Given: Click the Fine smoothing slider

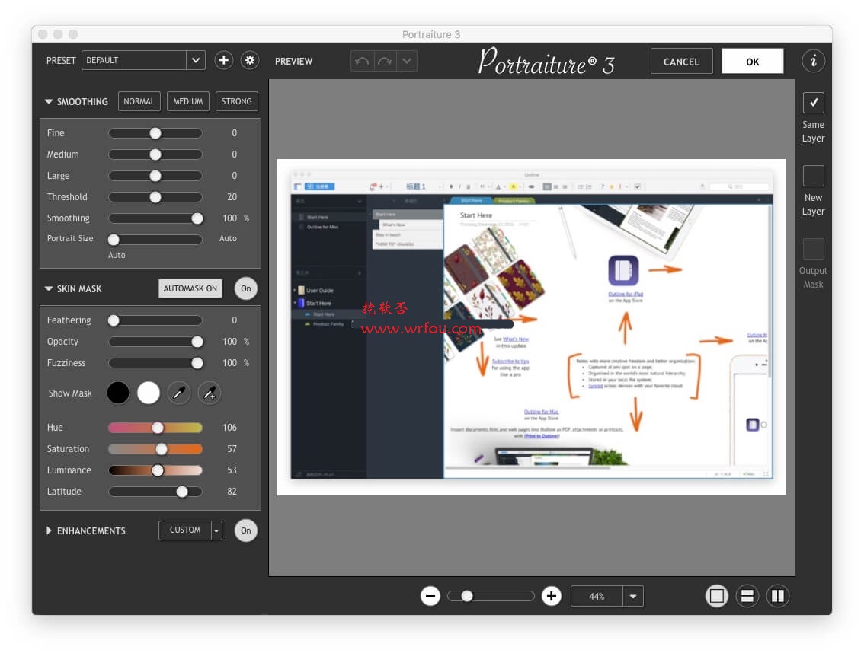Looking at the screenshot, I should coord(155,132).
